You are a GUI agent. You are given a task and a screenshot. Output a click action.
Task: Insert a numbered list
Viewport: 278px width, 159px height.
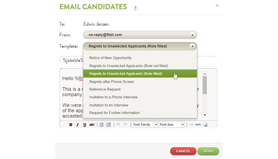(x=108, y=125)
